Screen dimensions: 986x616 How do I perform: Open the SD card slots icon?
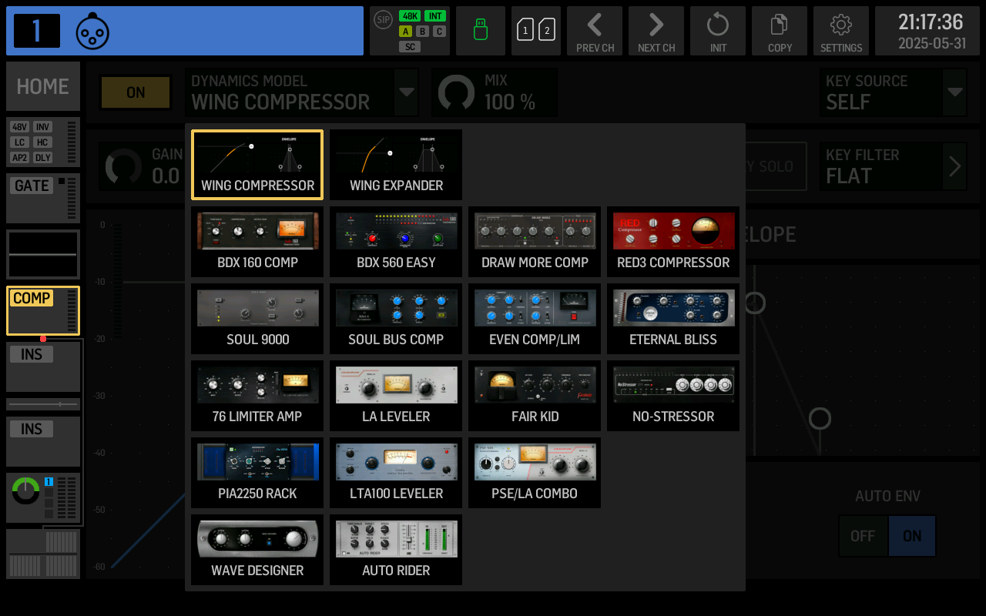[x=536, y=31]
